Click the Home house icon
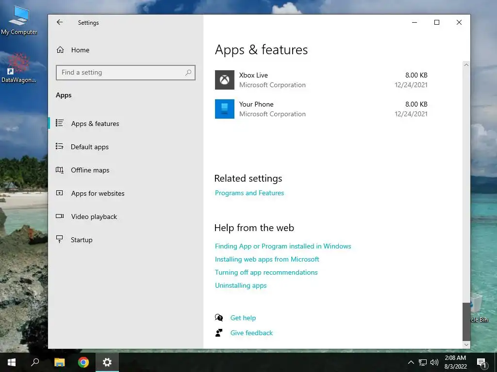This screenshot has width=497, height=372. coord(60,50)
